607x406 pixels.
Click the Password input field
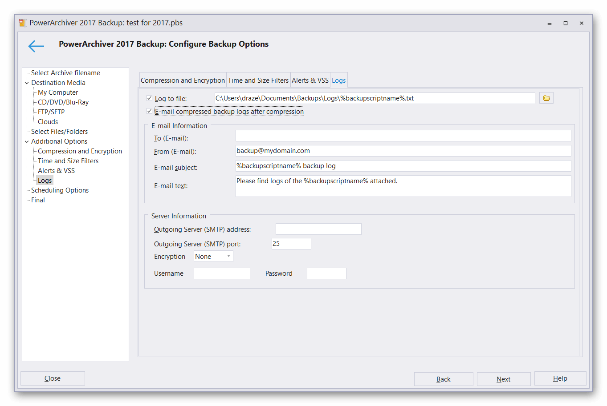(326, 273)
